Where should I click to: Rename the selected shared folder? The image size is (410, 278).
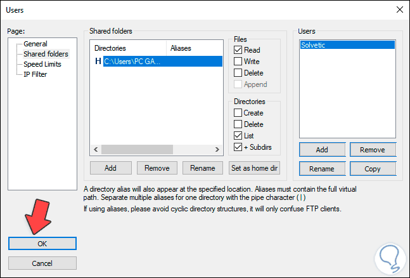203,168
